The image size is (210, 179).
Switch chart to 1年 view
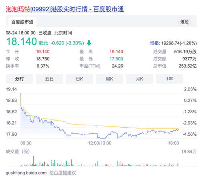pyautogui.click(x=170, y=79)
